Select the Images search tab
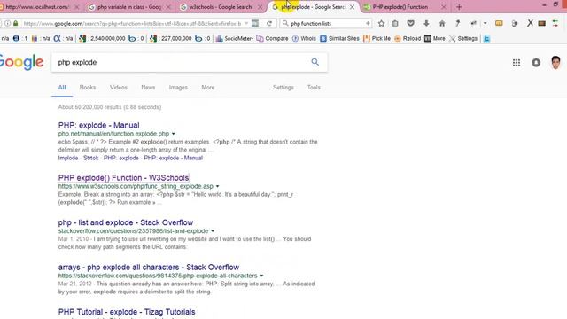 pyautogui.click(x=178, y=88)
